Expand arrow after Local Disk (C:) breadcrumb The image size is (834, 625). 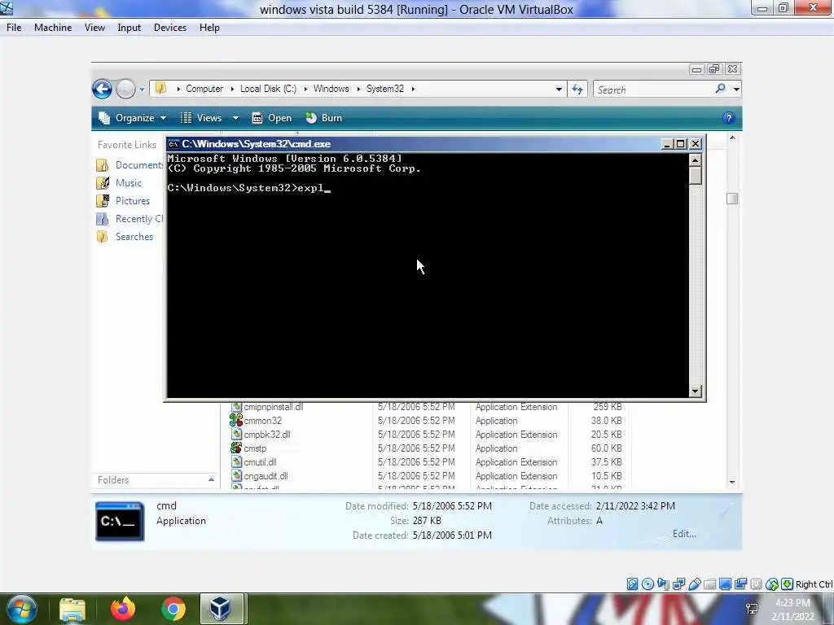[305, 89]
